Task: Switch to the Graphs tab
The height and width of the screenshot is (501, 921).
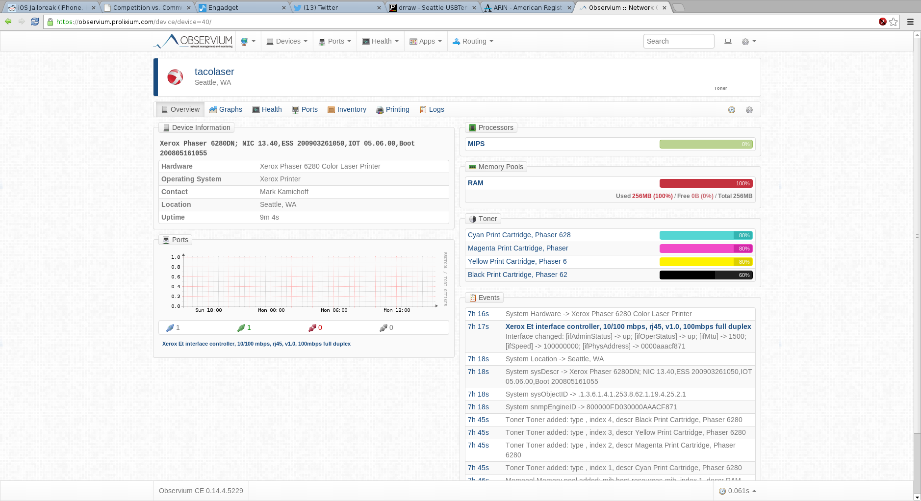Action: (226, 109)
